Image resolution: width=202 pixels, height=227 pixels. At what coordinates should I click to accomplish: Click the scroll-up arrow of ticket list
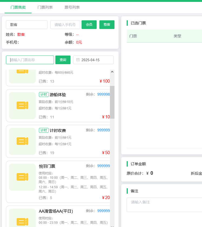tap(112, 72)
